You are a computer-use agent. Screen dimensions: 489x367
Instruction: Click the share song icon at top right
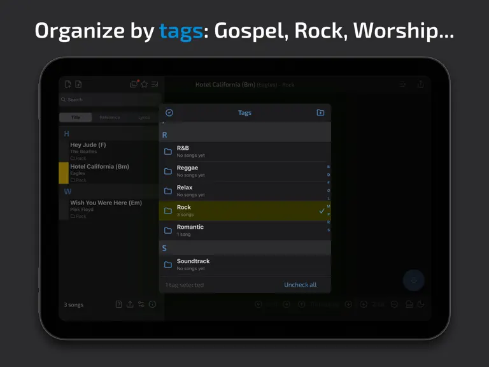(420, 84)
